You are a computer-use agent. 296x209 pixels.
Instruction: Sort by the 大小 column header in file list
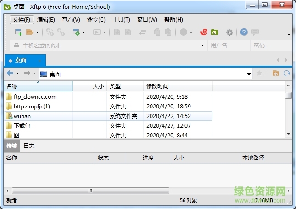coord(89,86)
